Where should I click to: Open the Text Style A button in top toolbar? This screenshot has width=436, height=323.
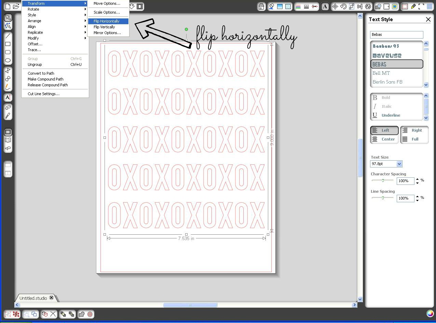click(x=325, y=6)
